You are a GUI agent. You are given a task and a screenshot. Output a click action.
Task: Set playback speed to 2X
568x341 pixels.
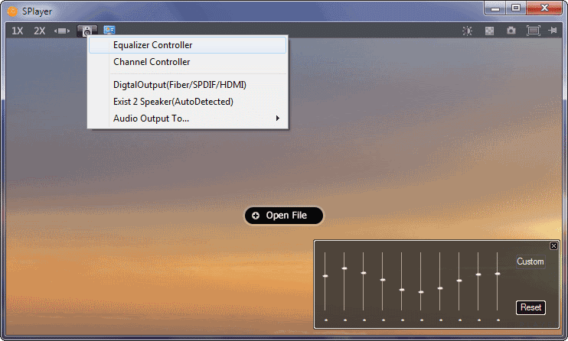click(x=39, y=31)
